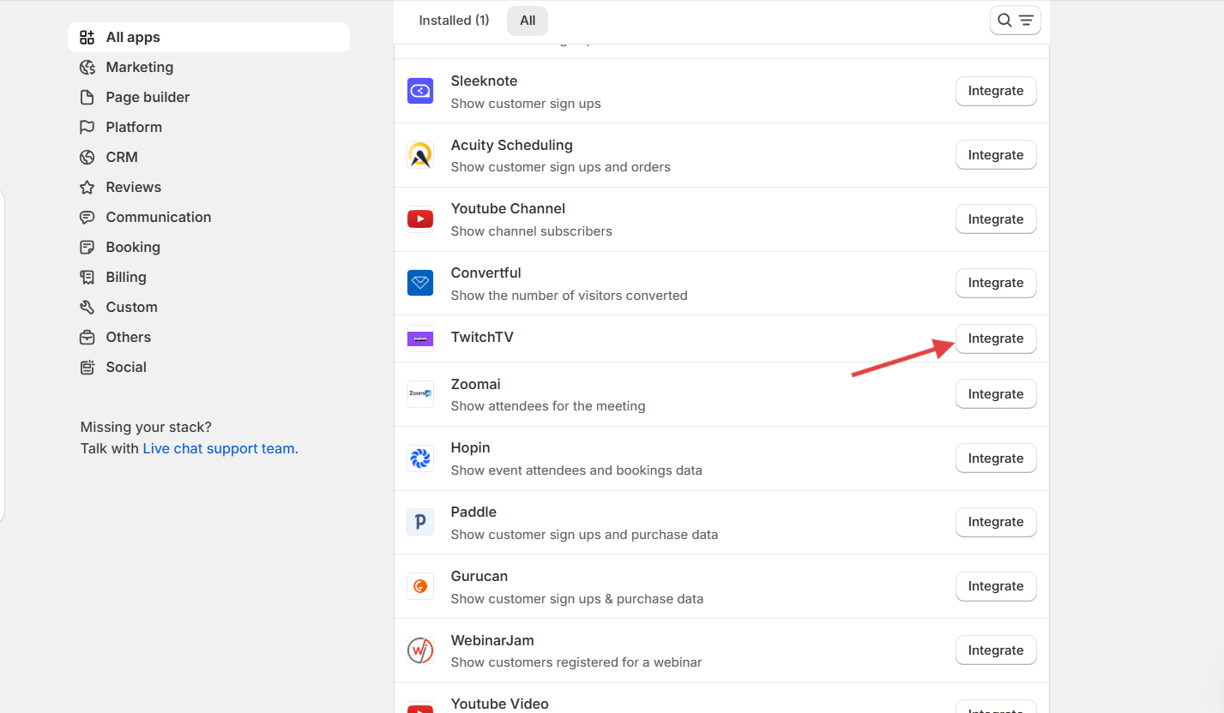This screenshot has height=713, width=1224.
Task: Select the Page builder category
Action: point(148,97)
